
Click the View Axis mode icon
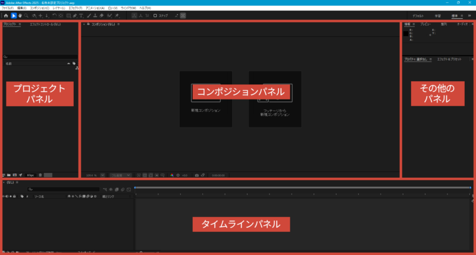click(147, 16)
